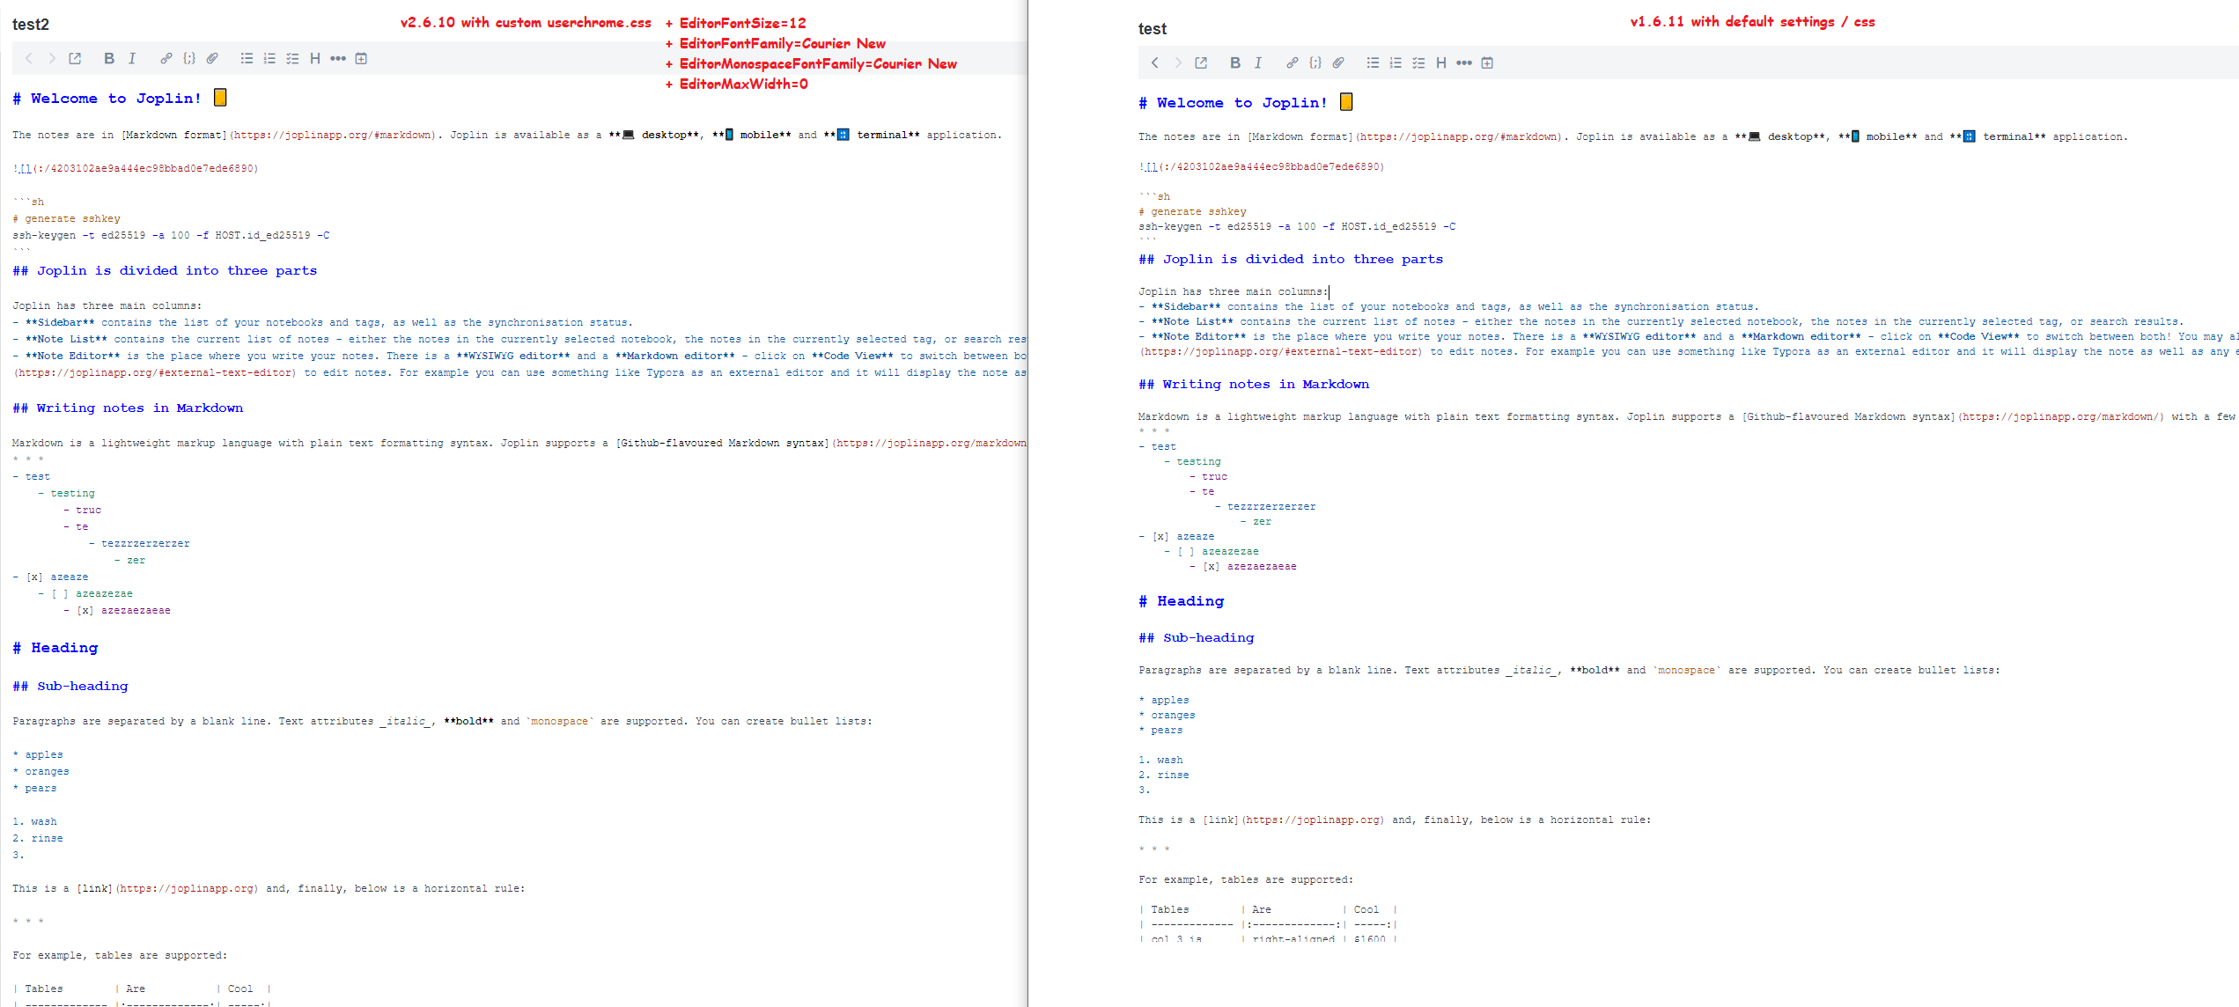Insert inline code in the test note
Screen dimensions: 2239x1007
[x=1315, y=62]
